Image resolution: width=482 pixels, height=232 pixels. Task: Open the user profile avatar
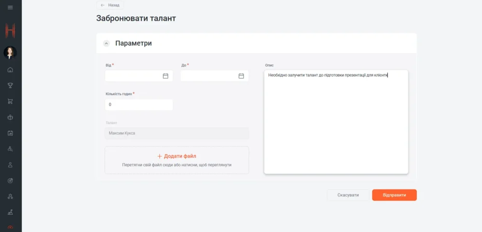coord(11,52)
